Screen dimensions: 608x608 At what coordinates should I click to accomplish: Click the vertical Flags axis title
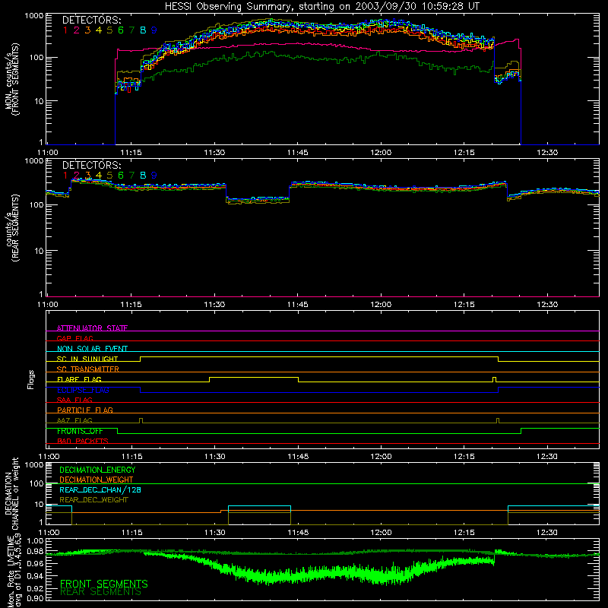coord(30,379)
